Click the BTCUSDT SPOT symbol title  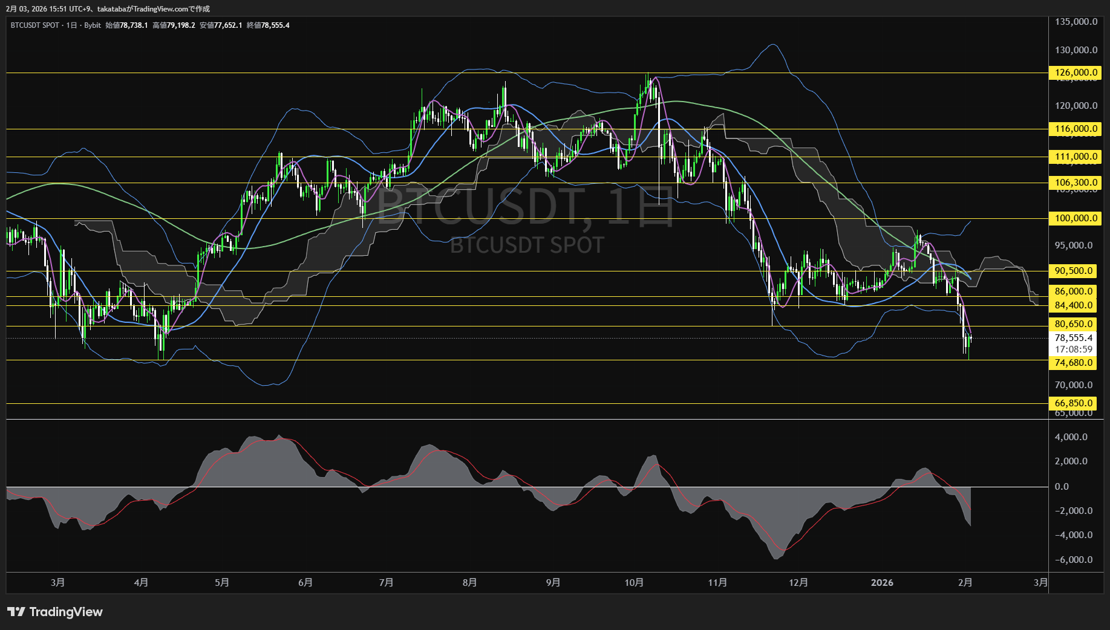click(34, 25)
